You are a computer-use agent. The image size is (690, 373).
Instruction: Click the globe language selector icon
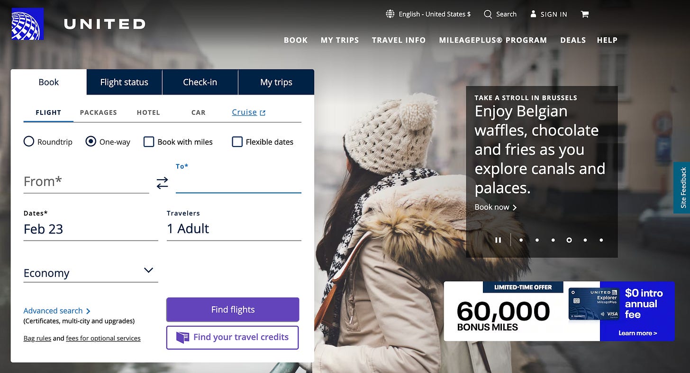[x=390, y=14]
